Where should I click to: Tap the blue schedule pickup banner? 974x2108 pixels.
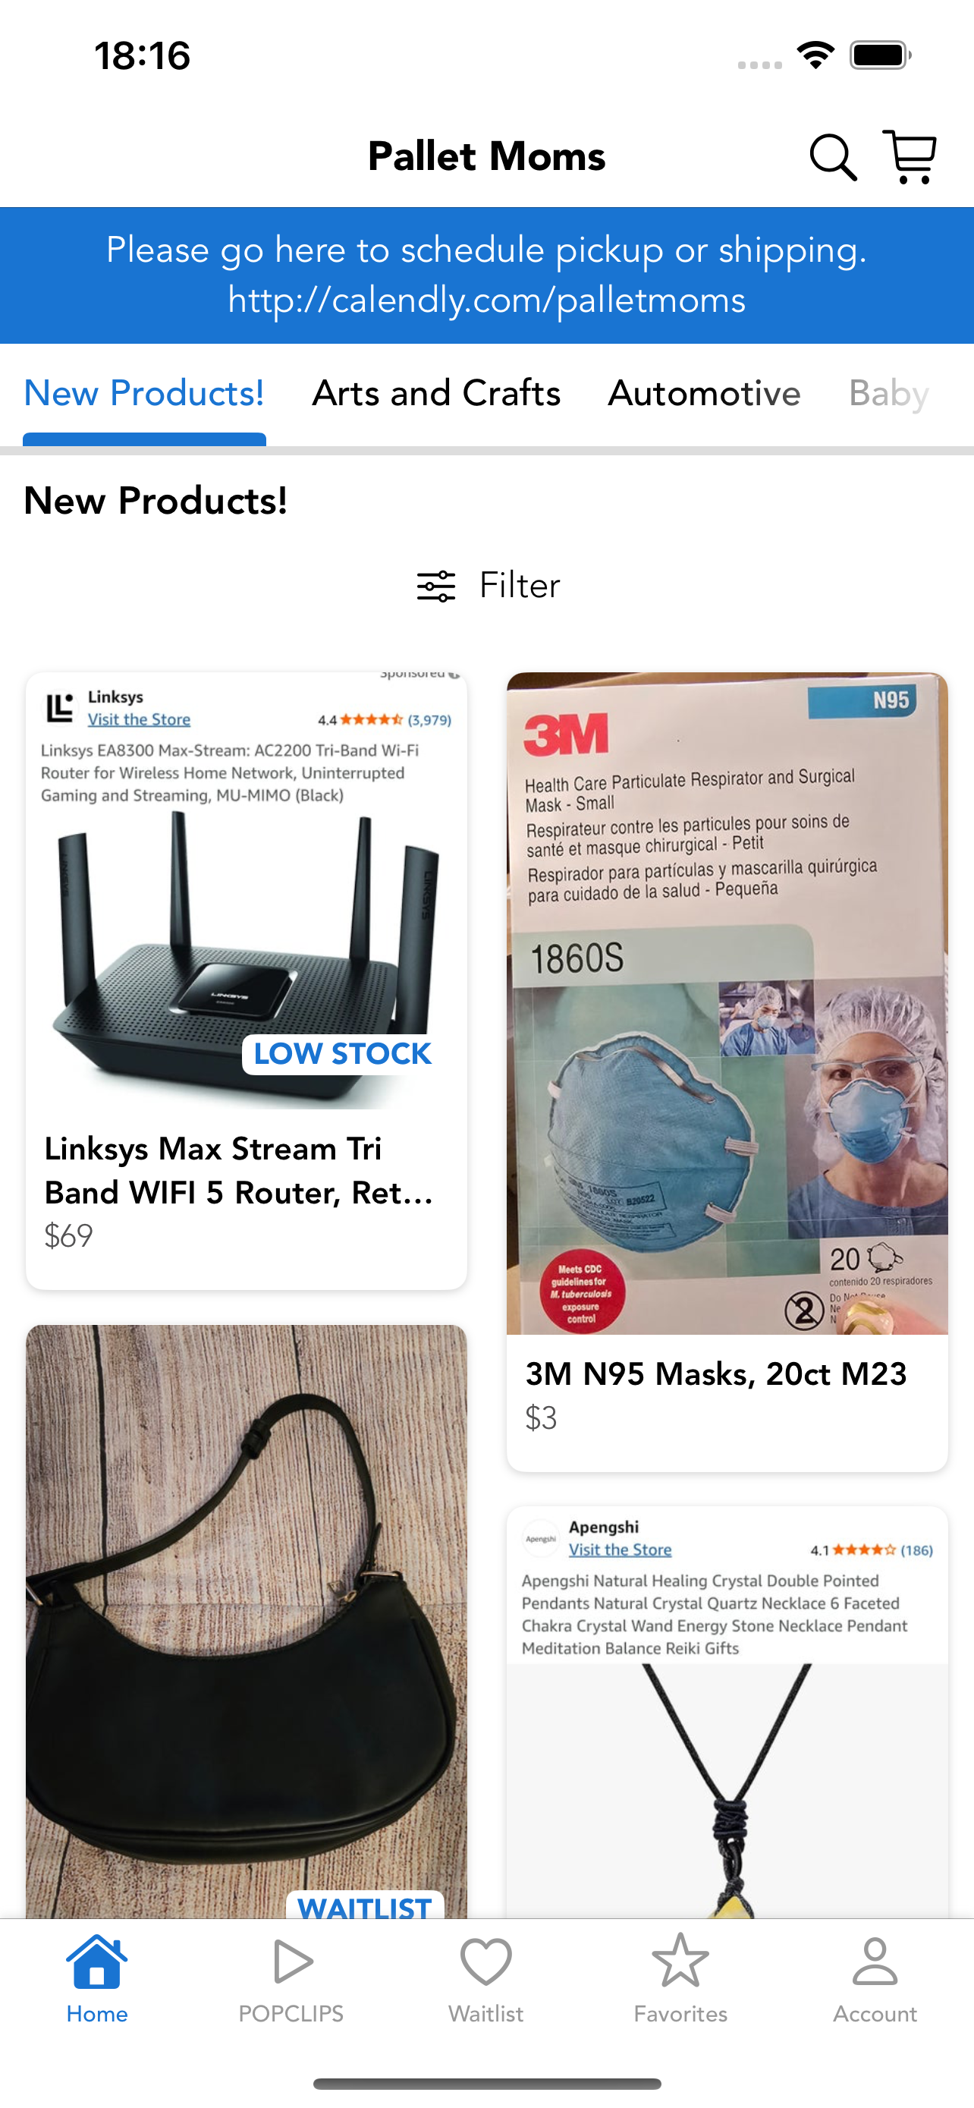click(x=486, y=275)
